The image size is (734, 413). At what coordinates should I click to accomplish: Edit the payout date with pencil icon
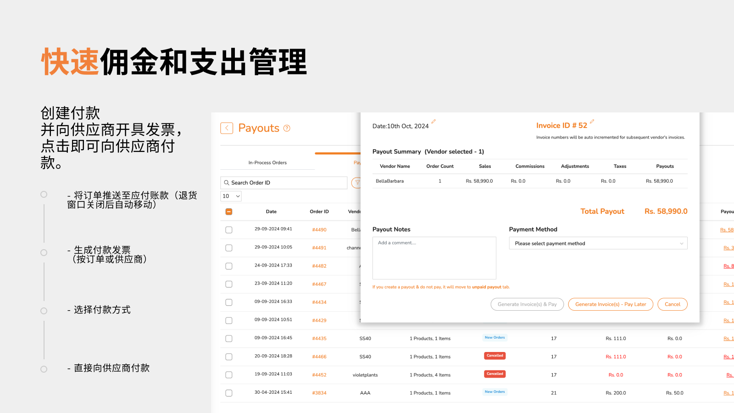coord(433,122)
